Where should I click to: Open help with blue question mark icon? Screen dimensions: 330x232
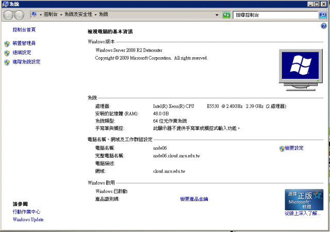tap(324, 26)
